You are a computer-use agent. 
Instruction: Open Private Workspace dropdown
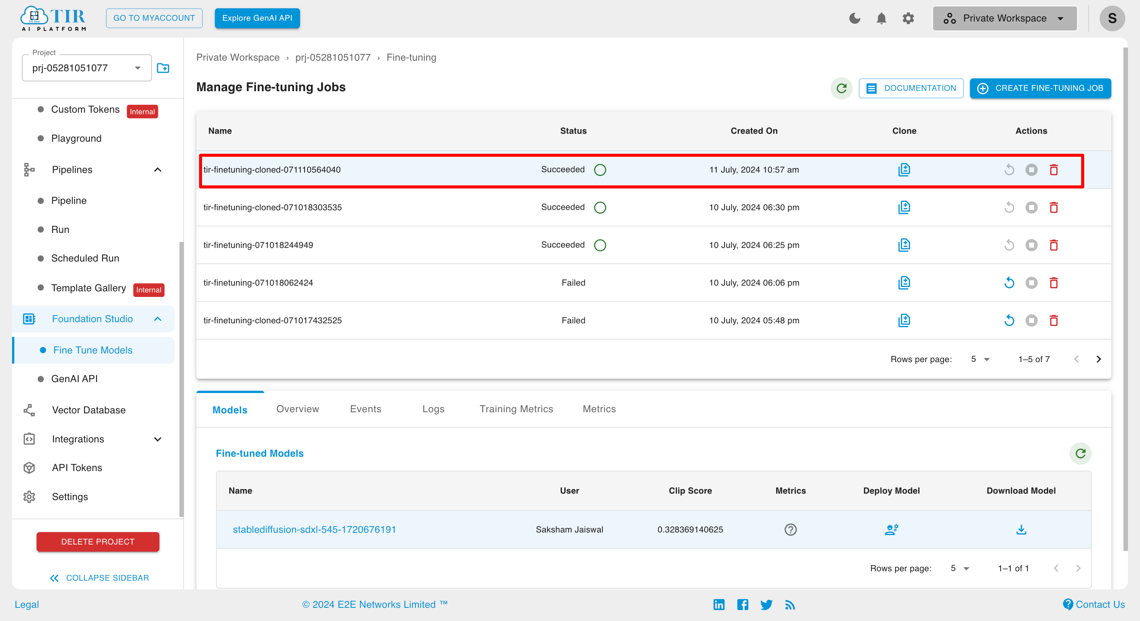1005,18
